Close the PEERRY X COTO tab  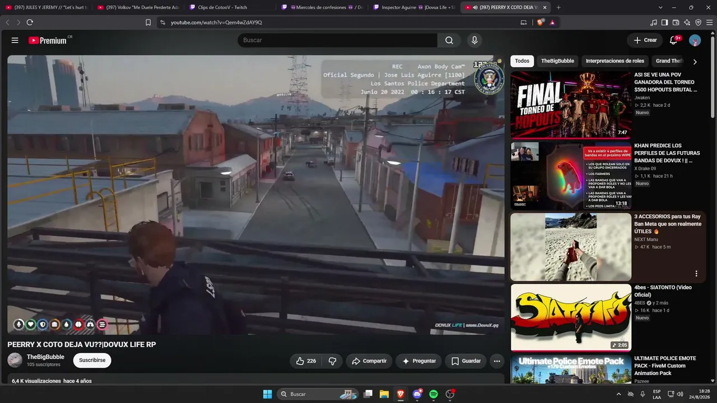click(544, 7)
